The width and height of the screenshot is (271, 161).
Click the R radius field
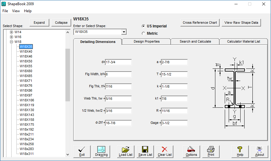click(x=174, y=111)
